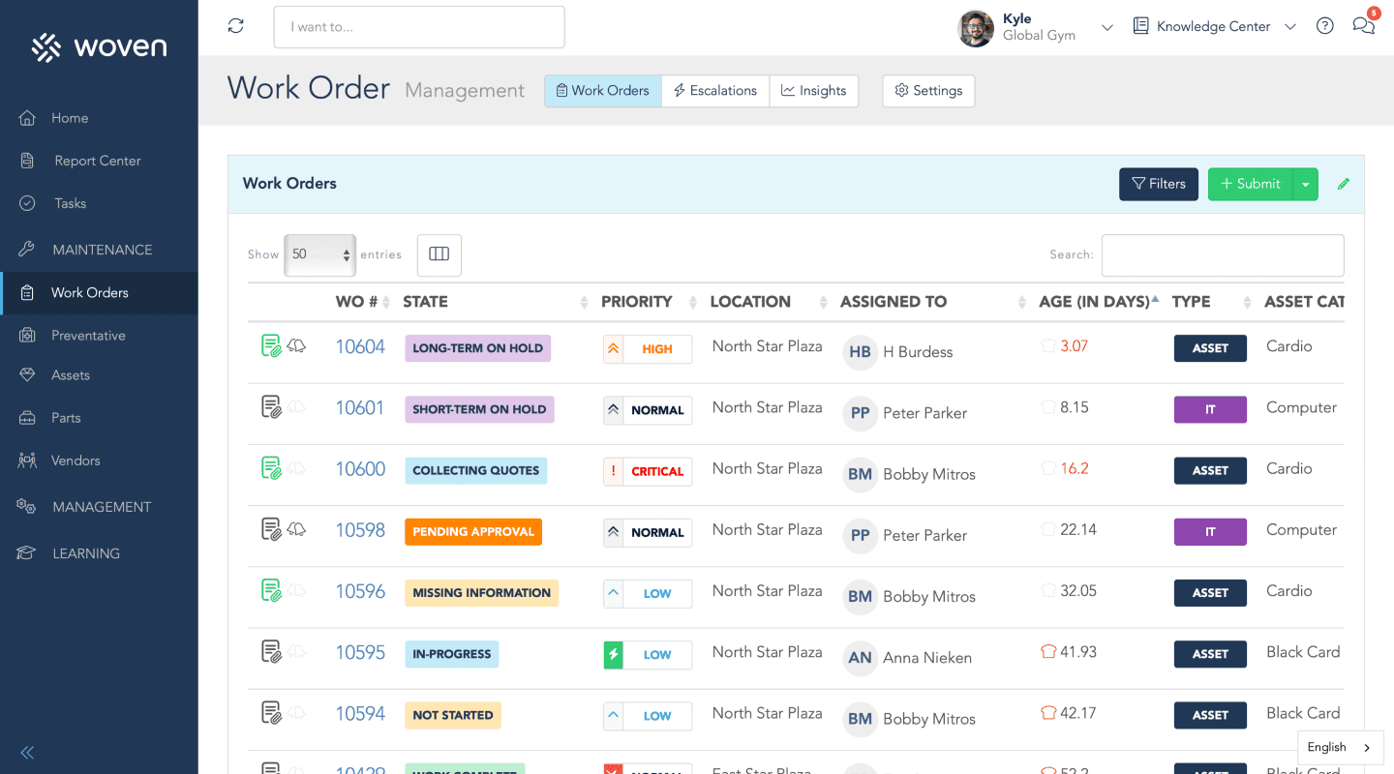Click the notes icon for work order 10594

(x=271, y=713)
